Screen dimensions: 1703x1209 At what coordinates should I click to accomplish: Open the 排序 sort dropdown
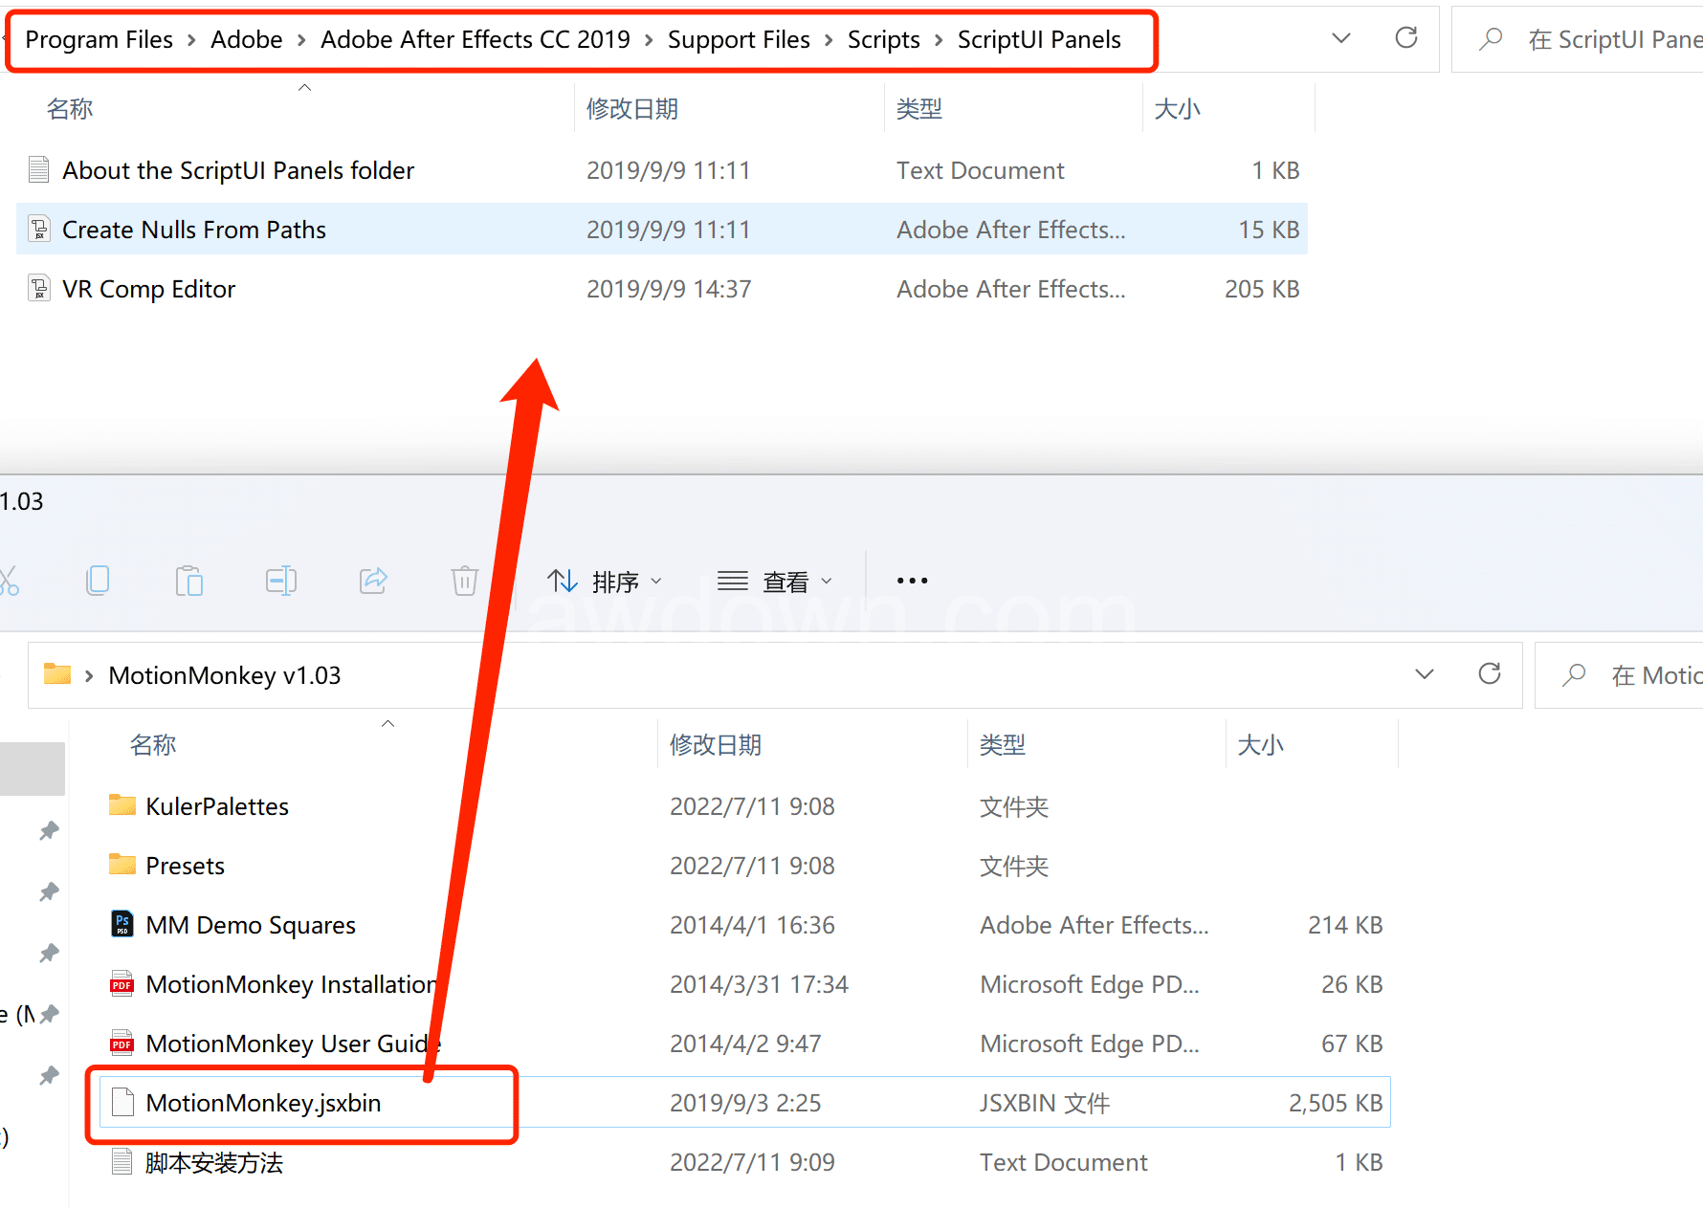[605, 582]
